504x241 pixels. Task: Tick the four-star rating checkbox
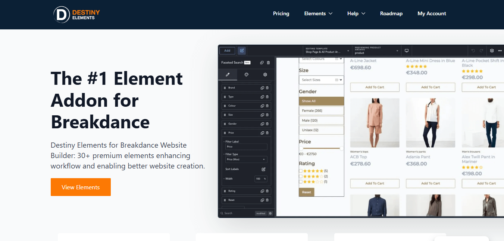pos(301,176)
